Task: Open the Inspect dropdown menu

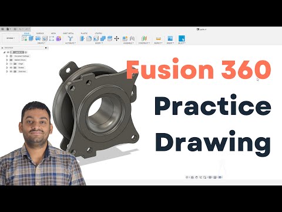Action: tap(158, 43)
